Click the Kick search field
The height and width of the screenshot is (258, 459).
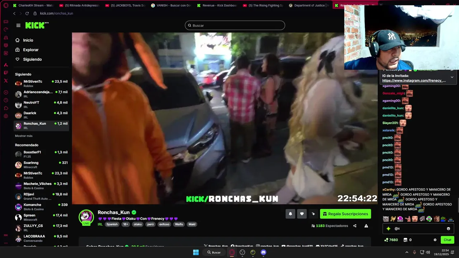[235, 25]
